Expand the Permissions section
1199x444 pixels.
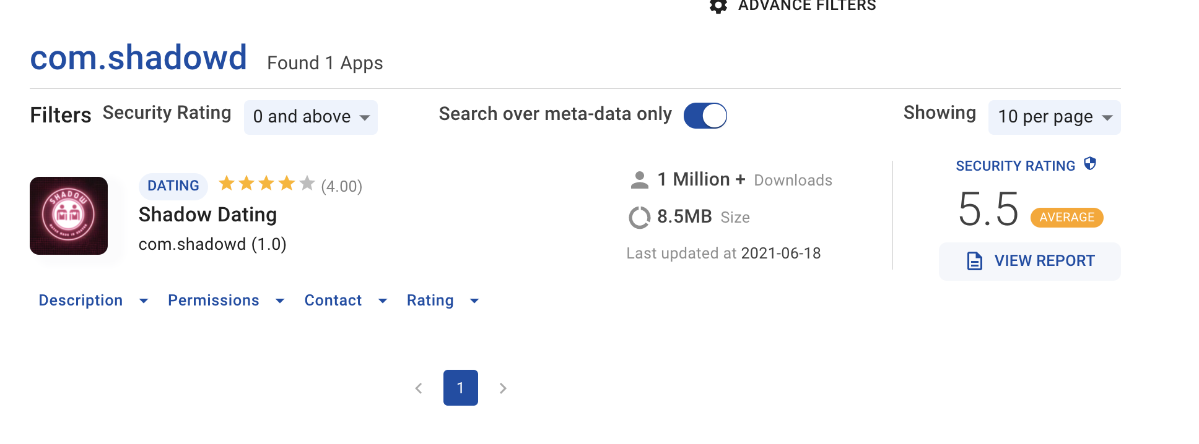226,301
